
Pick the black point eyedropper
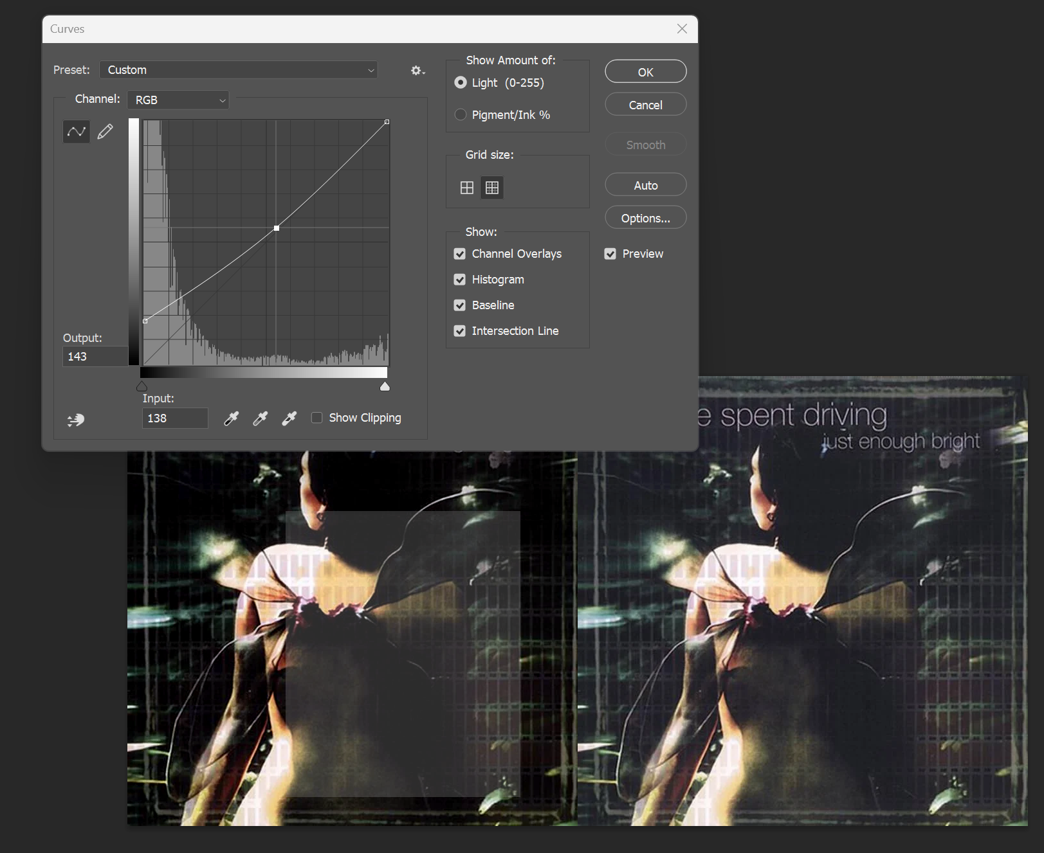pyautogui.click(x=231, y=418)
